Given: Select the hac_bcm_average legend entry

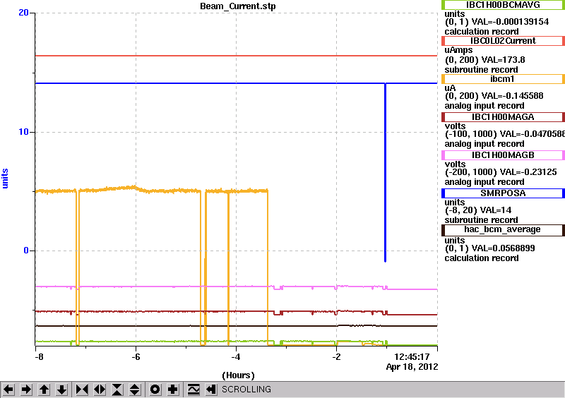Looking at the screenshot, I should [503, 230].
